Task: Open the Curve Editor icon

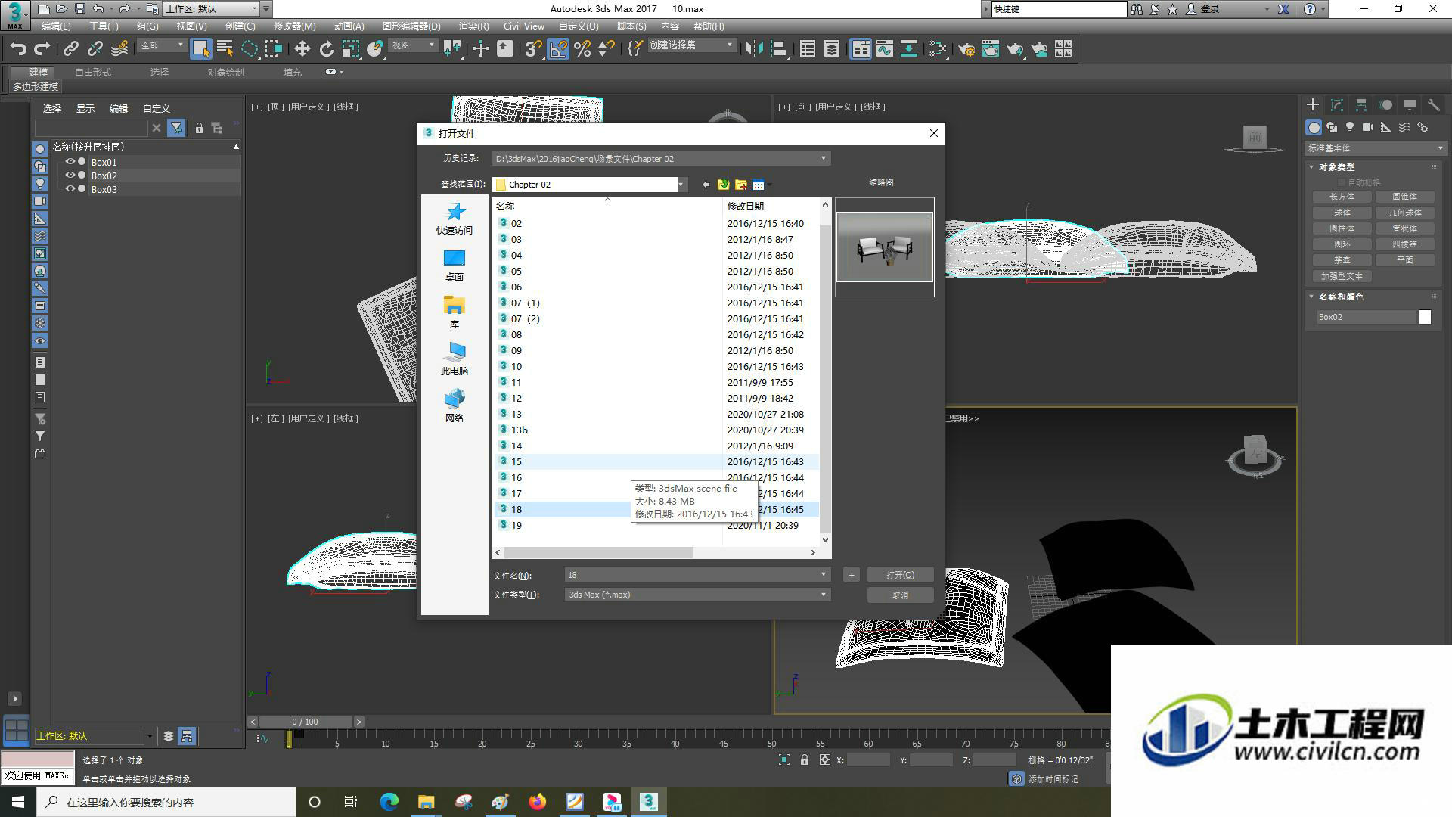Action: tap(885, 49)
